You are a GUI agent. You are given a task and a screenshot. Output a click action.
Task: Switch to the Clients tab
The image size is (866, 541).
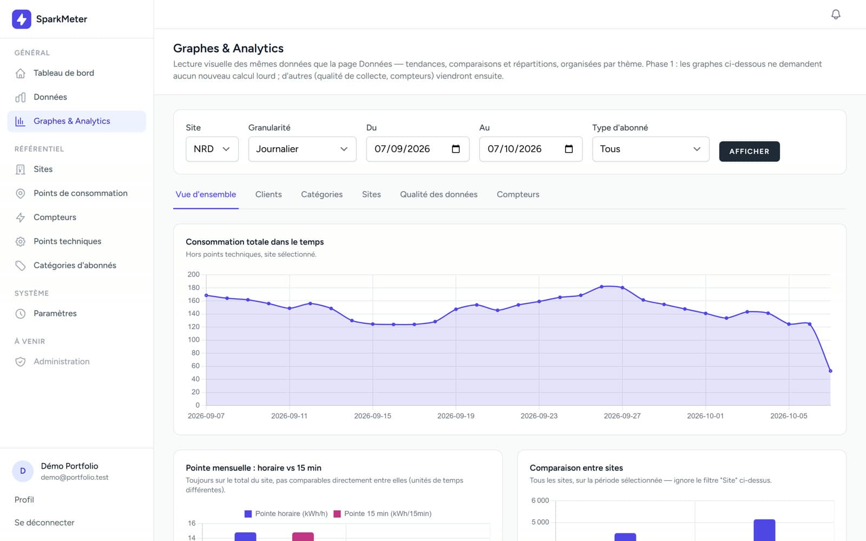[268, 194]
